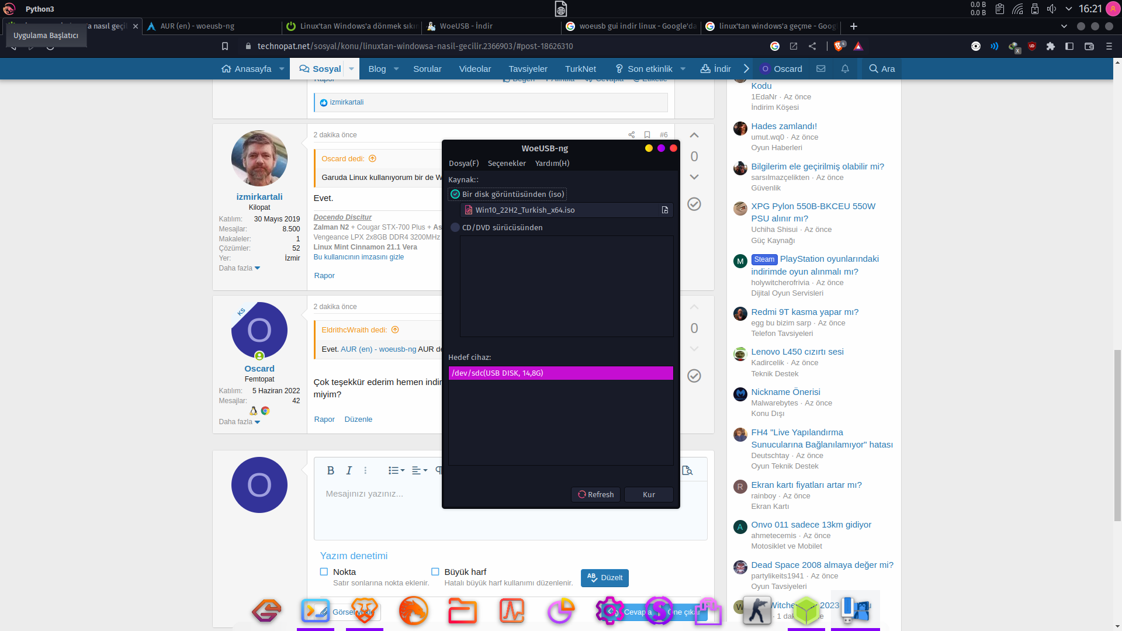Click the Italic formatting icon in the editor
The image size is (1122, 631).
pos(349,470)
